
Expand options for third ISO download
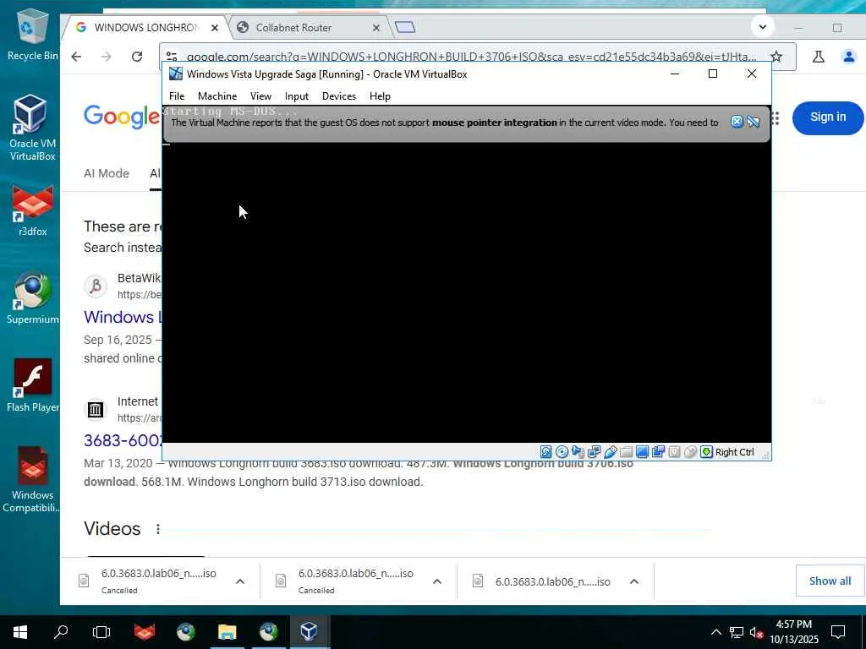[634, 581]
